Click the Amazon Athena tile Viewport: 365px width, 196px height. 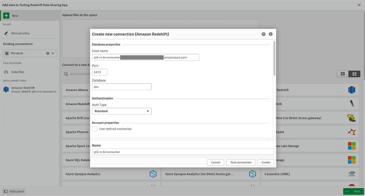pyautogui.click(x=76, y=90)
